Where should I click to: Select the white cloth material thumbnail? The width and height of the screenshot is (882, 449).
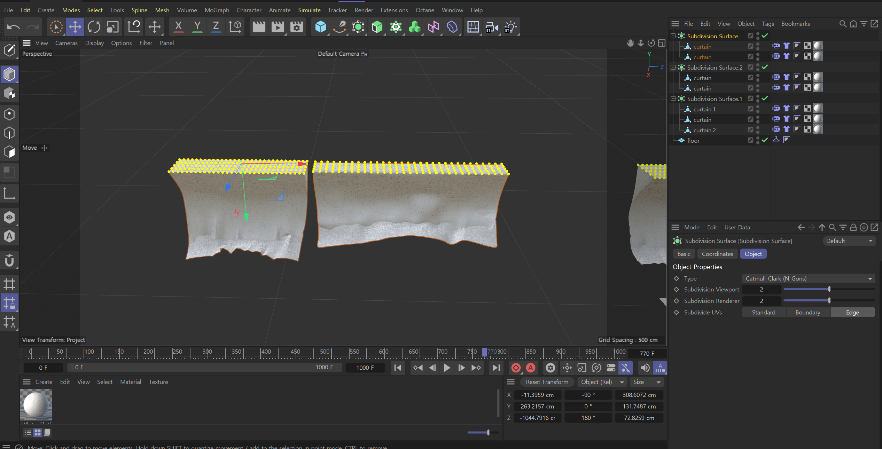[36, 405]
